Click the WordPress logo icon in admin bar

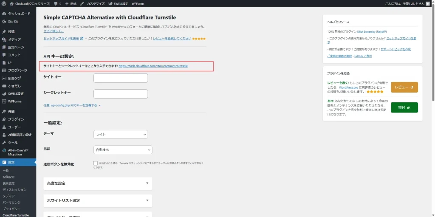(4, 3)
